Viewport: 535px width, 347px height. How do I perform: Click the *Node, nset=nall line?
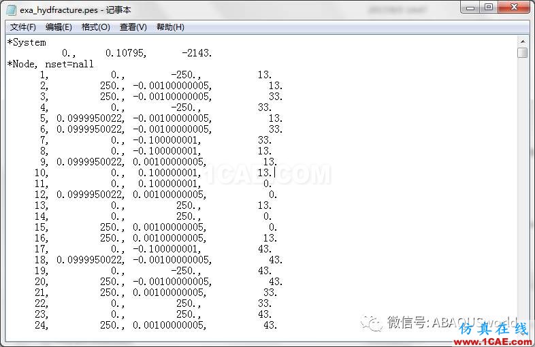click(50, 64)
